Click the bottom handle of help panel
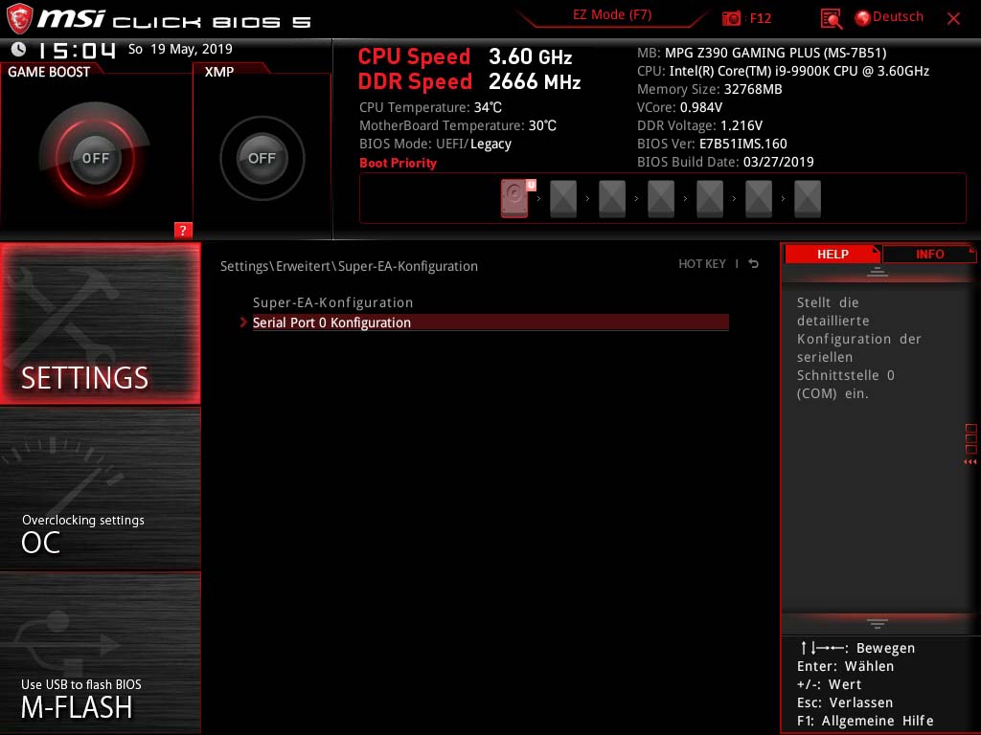The image size is (981, 735). point(878,623)
